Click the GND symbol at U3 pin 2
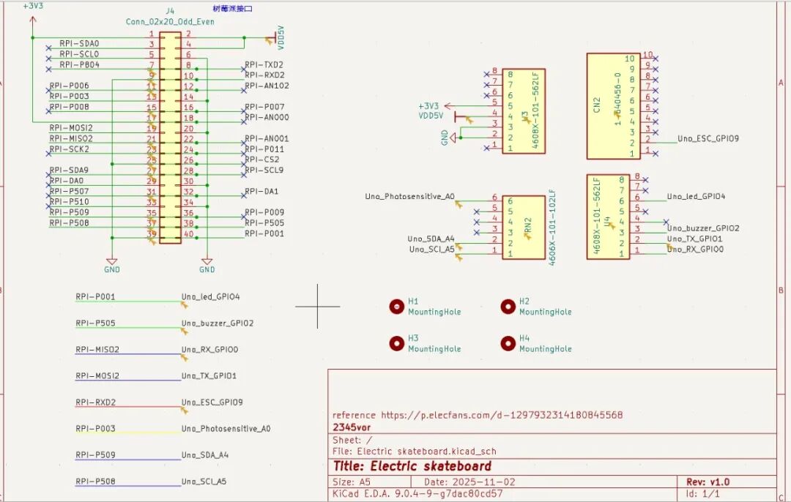Image resolution: width=791 pixels, height=502 pixels. pyautogui.click(x=453, y=137)
